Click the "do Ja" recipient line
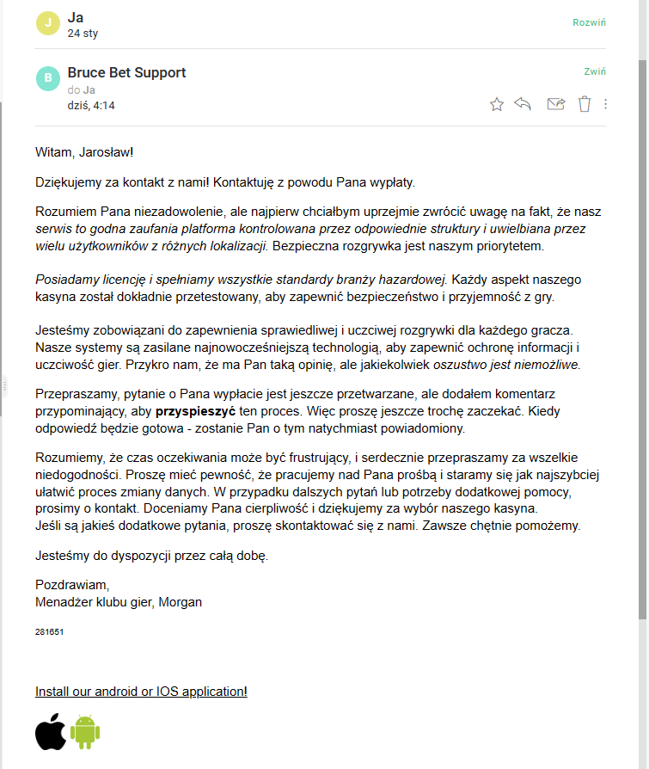This screenshot has height=769, width=649. [x=81, y=89]
